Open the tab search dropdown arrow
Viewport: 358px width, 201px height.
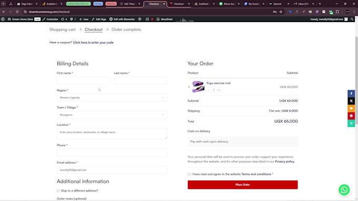coord(3,4)
